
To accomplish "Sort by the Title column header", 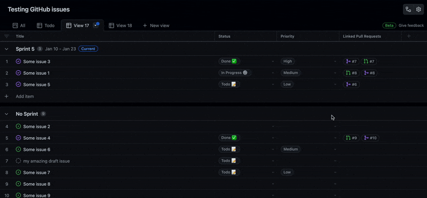I will pos(20,36).
